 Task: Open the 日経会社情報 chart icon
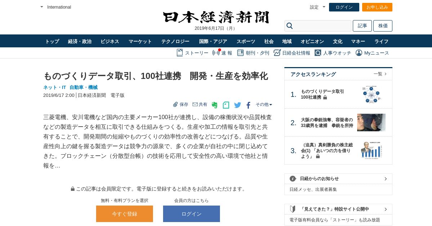(x=277, y=53)
